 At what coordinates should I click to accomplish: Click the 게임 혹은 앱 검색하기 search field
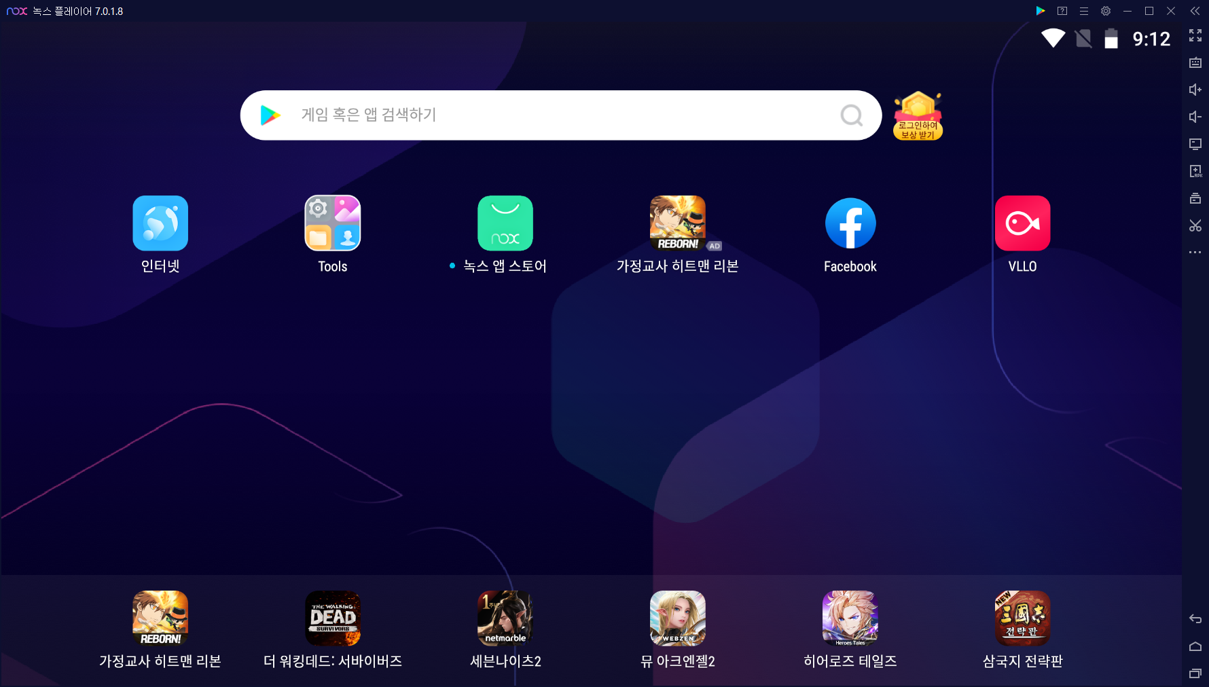coord(561,115)
